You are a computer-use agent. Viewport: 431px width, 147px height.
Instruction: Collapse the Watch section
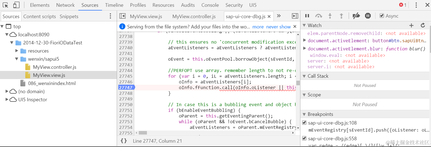(304, 25)
